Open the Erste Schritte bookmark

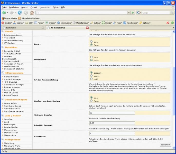tap(10, 18)
